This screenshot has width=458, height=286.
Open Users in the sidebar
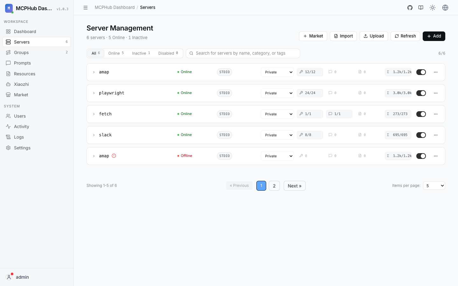[x=37, y=116]
